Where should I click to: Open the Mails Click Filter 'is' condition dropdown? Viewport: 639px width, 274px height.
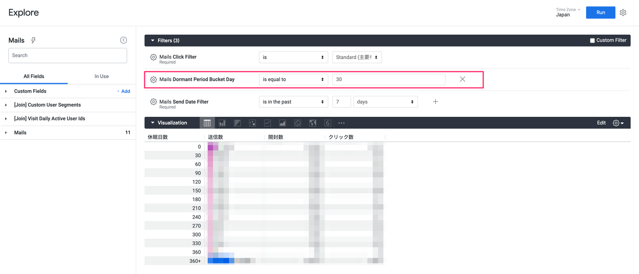293,57
